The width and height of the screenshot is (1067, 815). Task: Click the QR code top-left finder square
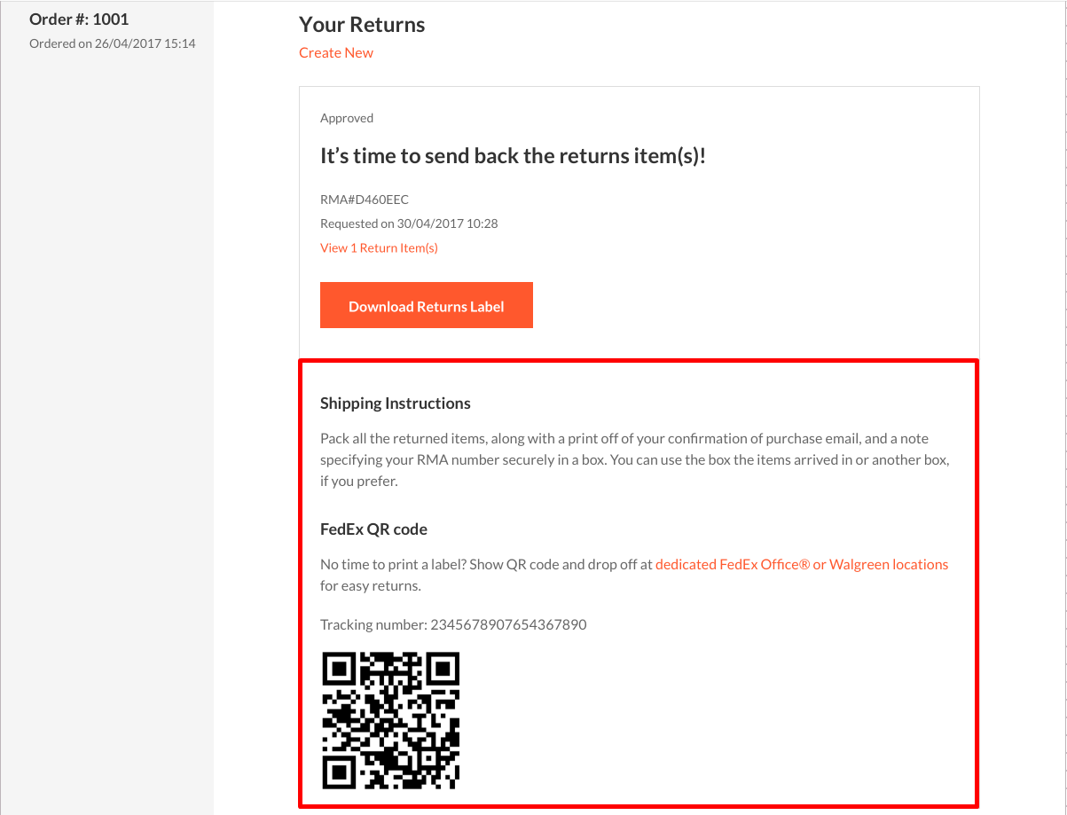[339, 669]
